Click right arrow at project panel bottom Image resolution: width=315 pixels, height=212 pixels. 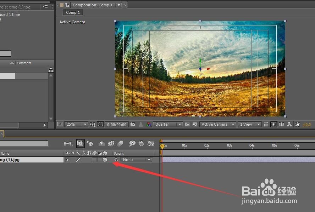coord(45,125)
